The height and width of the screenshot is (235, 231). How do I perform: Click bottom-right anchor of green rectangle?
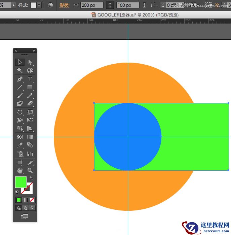[228, 170]
